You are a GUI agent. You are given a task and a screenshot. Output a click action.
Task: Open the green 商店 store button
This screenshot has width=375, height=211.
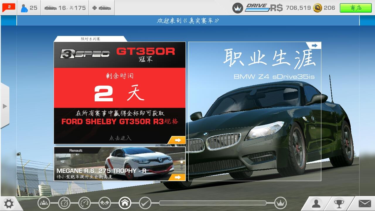pos(355,8)
